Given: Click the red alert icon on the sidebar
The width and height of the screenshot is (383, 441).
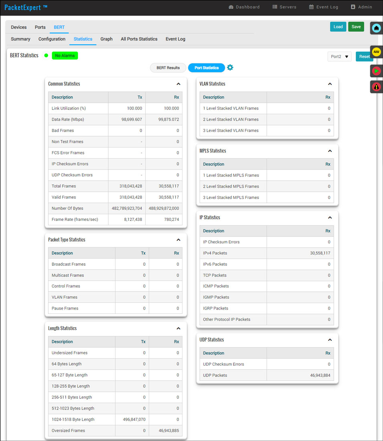Looking at the screenshot, I should pyautogui.click(x=376, y=87).
